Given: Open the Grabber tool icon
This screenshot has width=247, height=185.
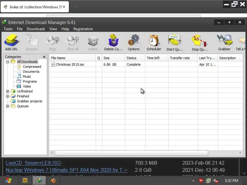Looking at the screenshot, I should click(x=224, y=42).
